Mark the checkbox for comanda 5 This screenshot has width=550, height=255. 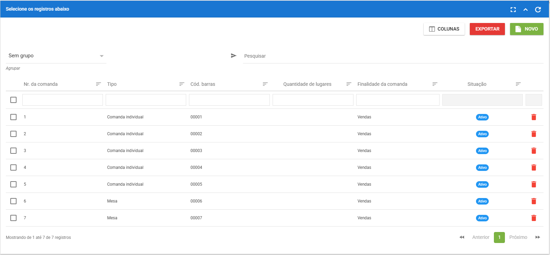[13, 184]
